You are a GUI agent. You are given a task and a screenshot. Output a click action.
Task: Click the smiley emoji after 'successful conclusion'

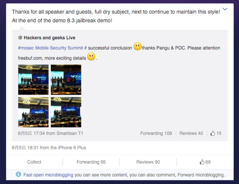tap(137, 46)
